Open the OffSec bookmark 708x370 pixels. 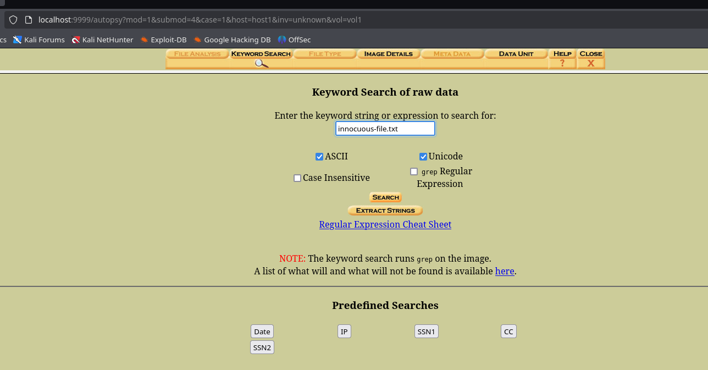294,40
